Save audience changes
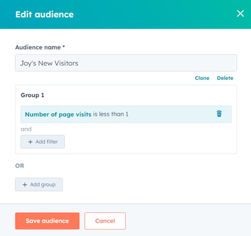The height and width of the screenshot is (236, 251). pyautogui.click(x=48, y=221)
